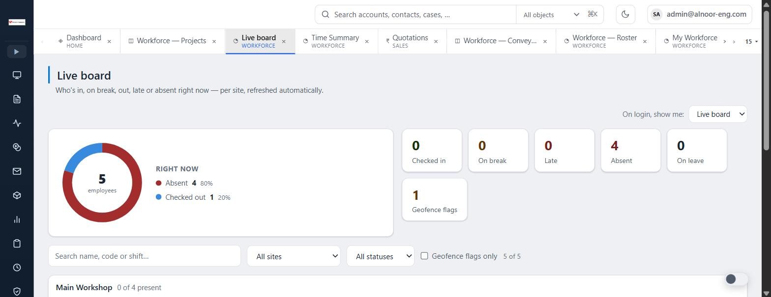
Task: Open the All sites filter dropdown
Action: (294, 256)
